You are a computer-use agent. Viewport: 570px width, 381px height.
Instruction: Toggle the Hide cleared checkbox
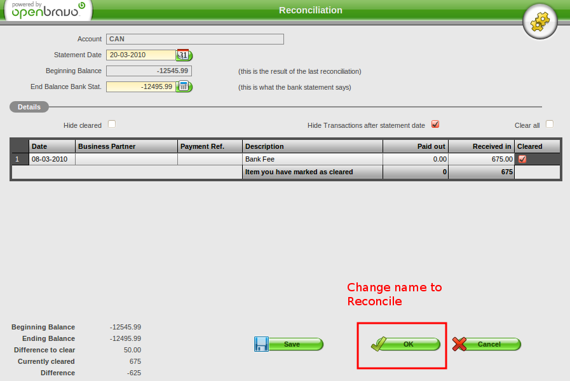click(112, 125)
